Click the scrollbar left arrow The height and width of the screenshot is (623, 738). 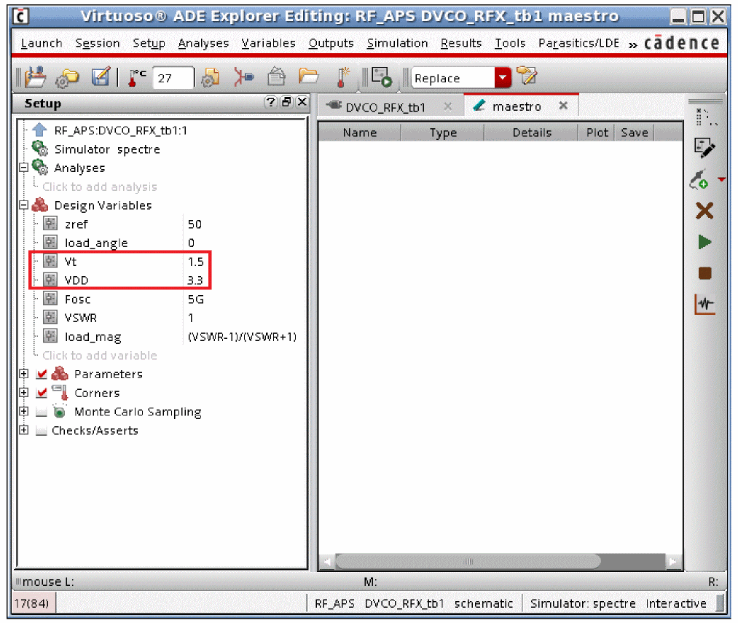pos(326,561)
